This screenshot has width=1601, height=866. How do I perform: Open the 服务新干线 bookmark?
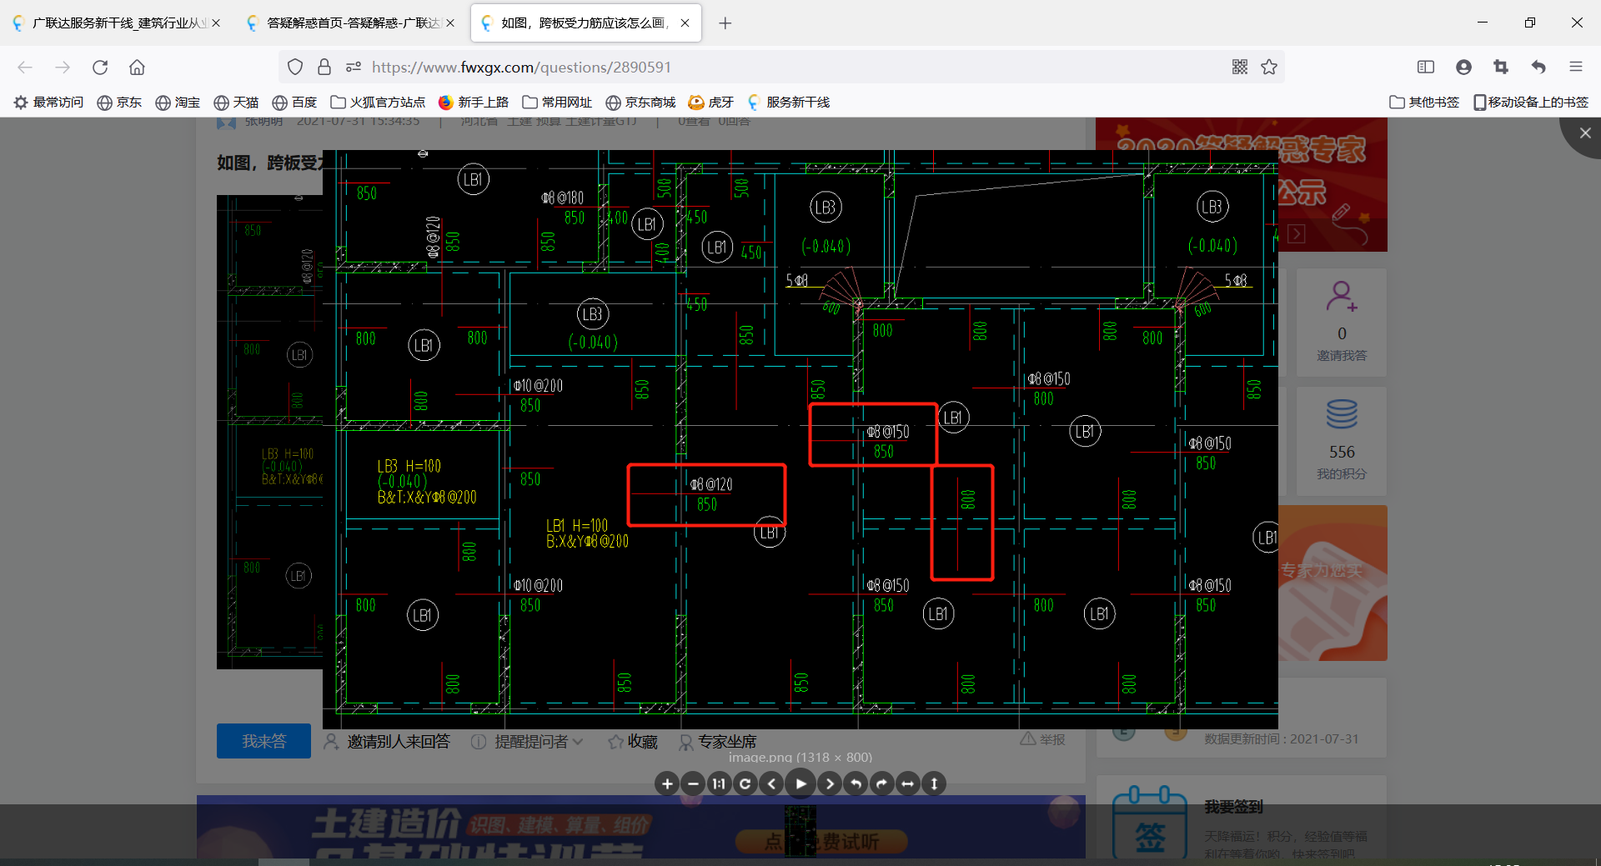click(788, 102)
